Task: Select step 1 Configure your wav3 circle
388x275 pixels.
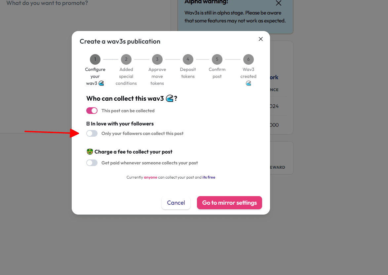Action: [x=95, y=59]
